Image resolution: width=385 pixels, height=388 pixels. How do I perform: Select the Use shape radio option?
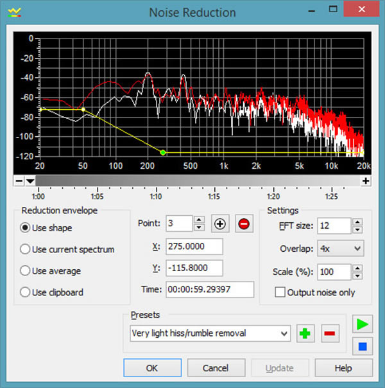[x=26, y=228]
